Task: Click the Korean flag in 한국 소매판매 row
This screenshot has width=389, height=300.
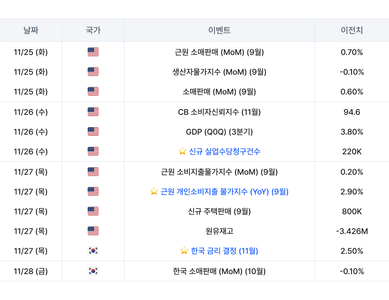Action: (93, 271)
